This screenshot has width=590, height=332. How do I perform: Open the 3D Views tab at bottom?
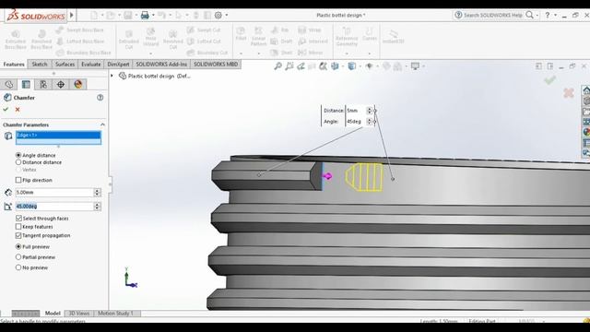pyautogui.click(x=79, y=314)
